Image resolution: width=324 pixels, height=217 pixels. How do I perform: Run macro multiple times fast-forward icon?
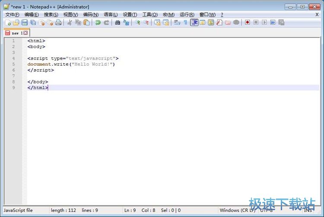point(273,22)
